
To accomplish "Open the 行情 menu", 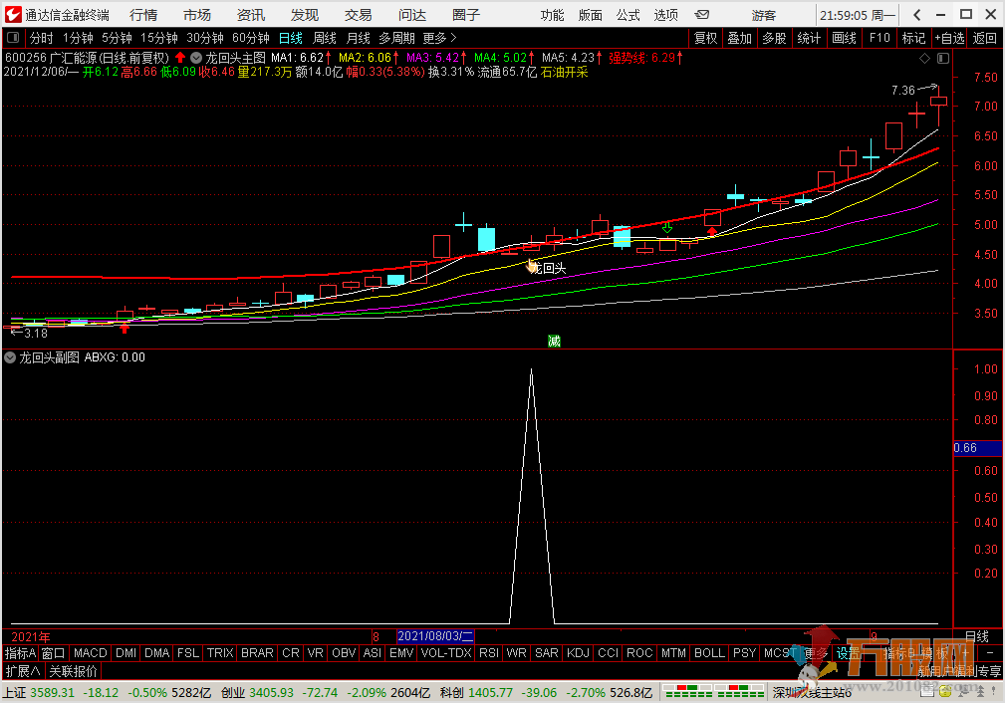I will [x=143, y=15].
